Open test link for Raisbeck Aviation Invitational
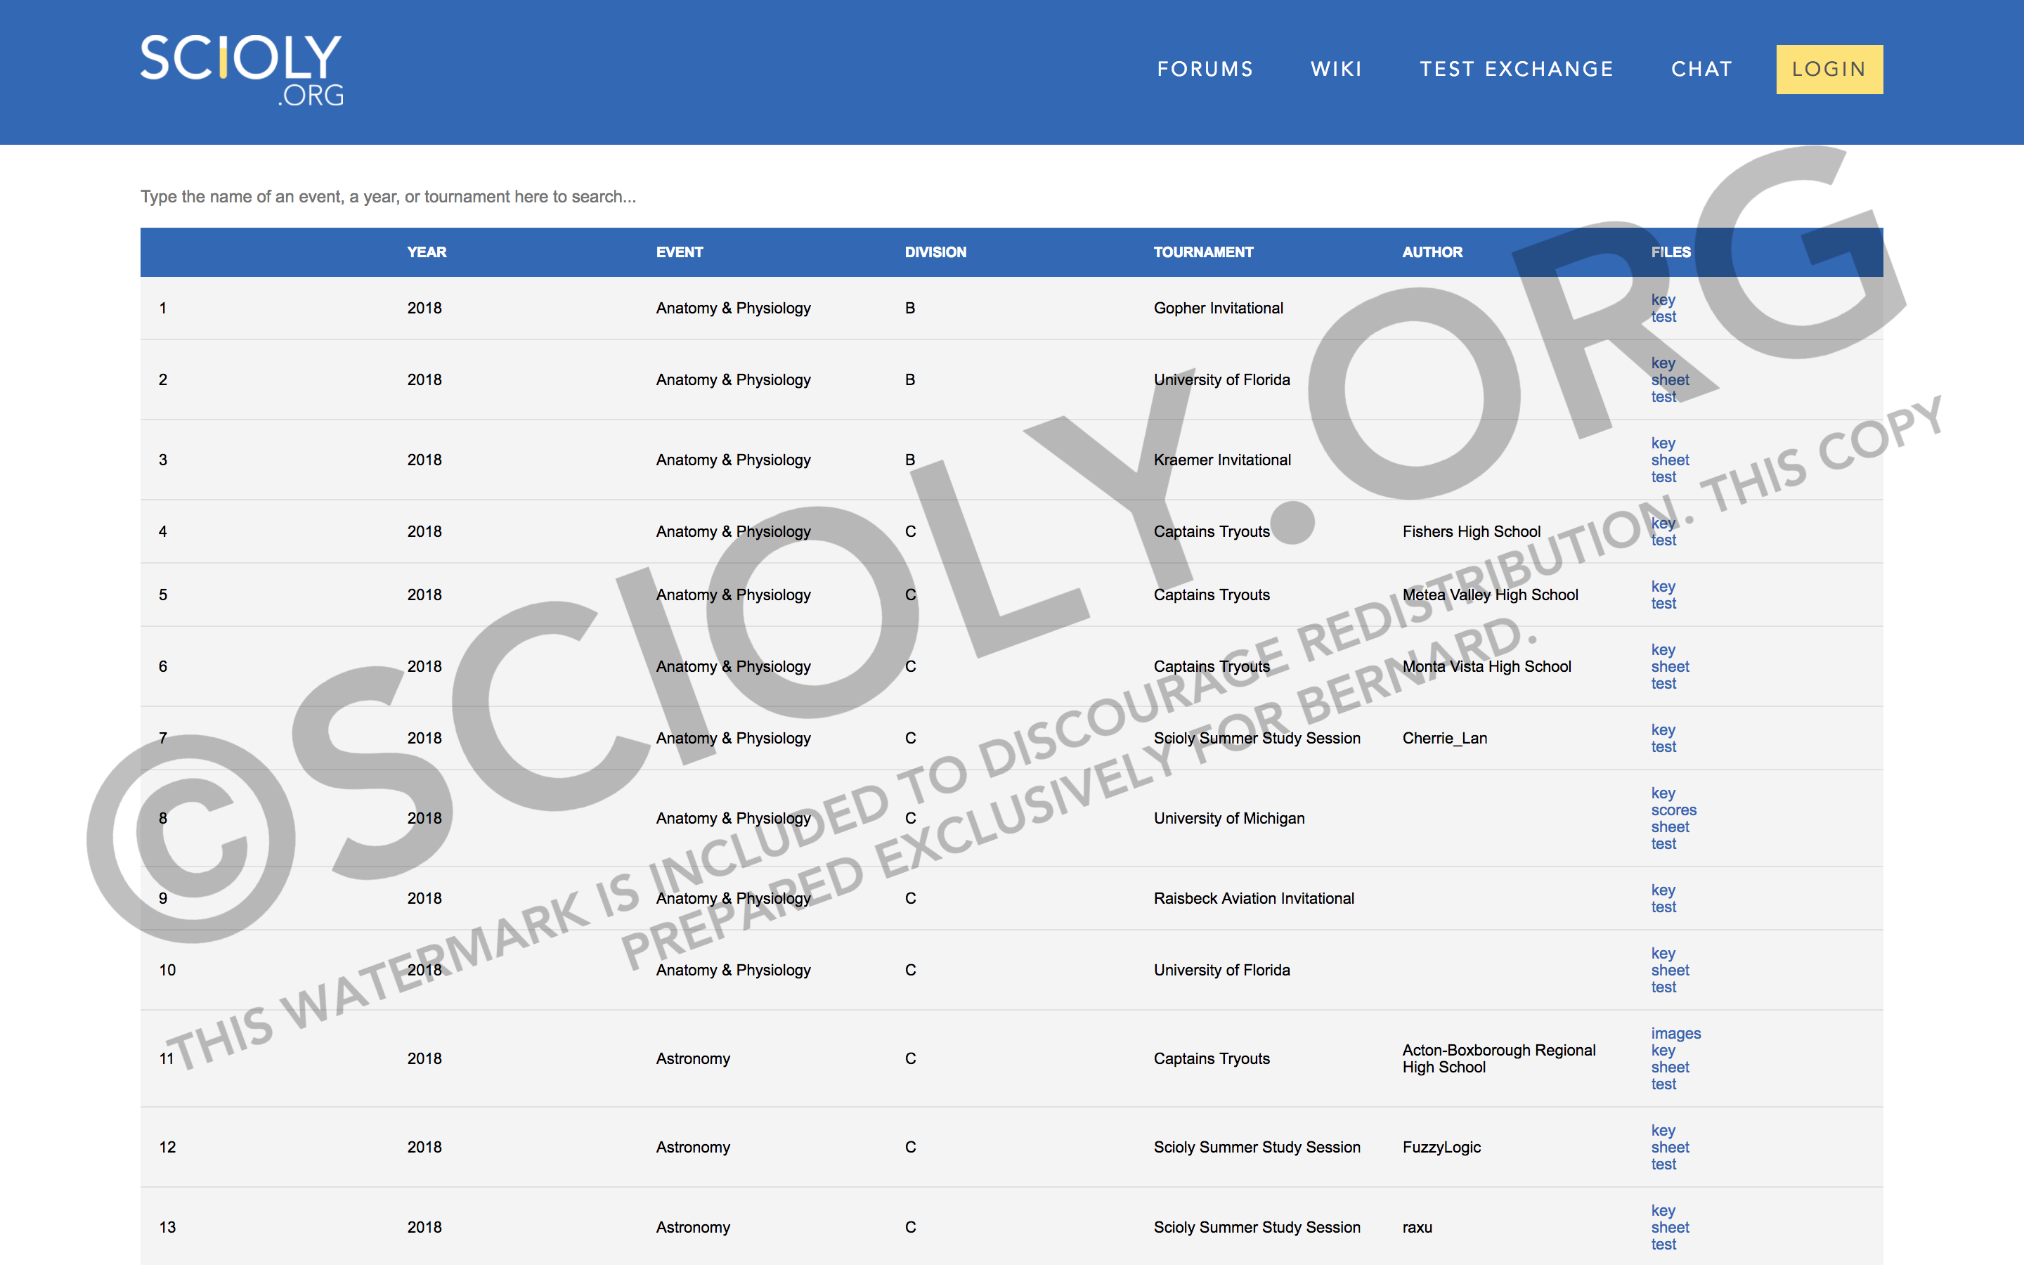This screenshot has height=1265, width=2024. (1663, 907)
